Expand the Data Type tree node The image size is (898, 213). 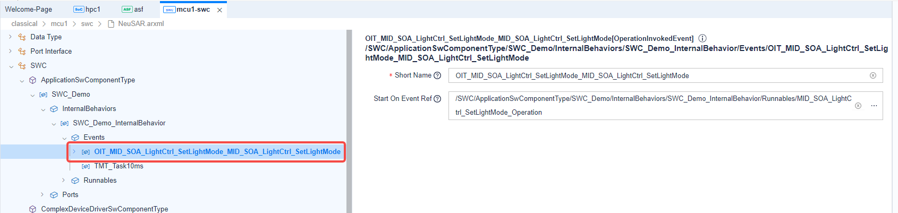(x=11, y=37)
